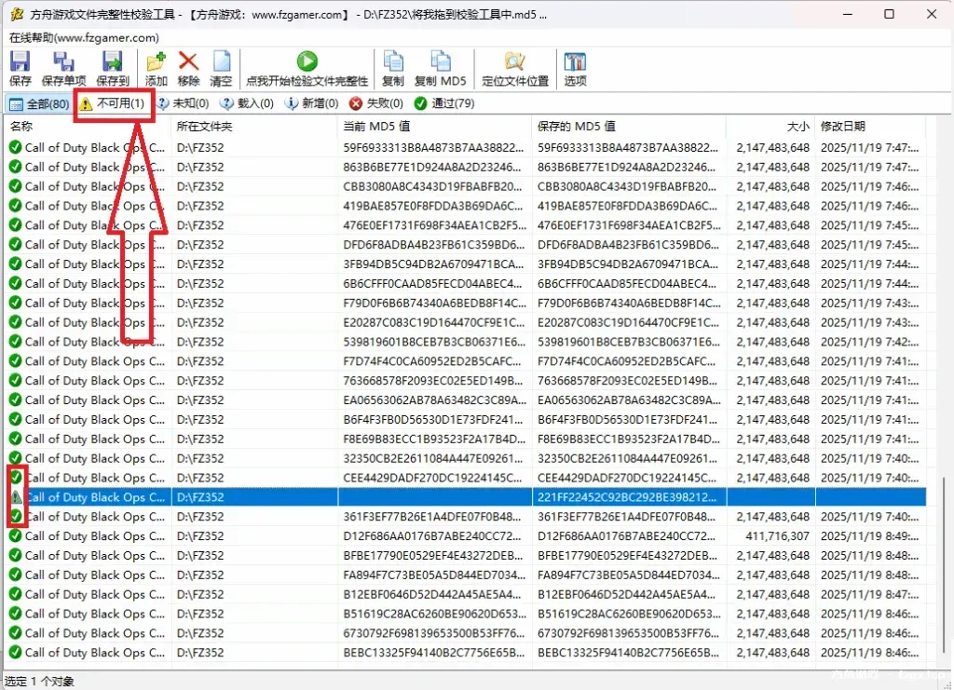
Task: Select row with MD5 E20287C083C19D164470CF9E1C
Action: pyautogui.click(x=466, y=323)
